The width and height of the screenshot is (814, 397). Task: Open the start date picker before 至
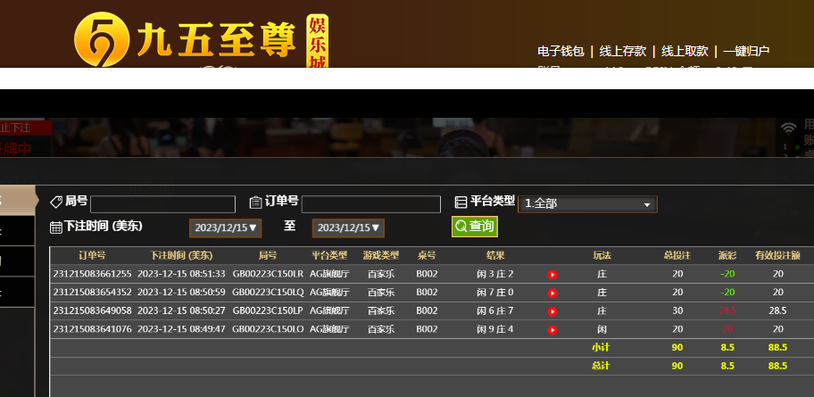pyautogui.click(x=224, y=228)
